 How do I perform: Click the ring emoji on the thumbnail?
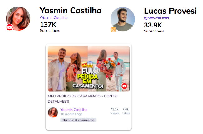(96, 70)
